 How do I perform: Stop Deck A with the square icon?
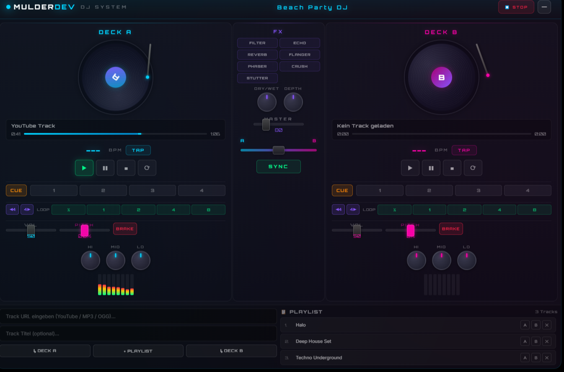coord(126,168)
